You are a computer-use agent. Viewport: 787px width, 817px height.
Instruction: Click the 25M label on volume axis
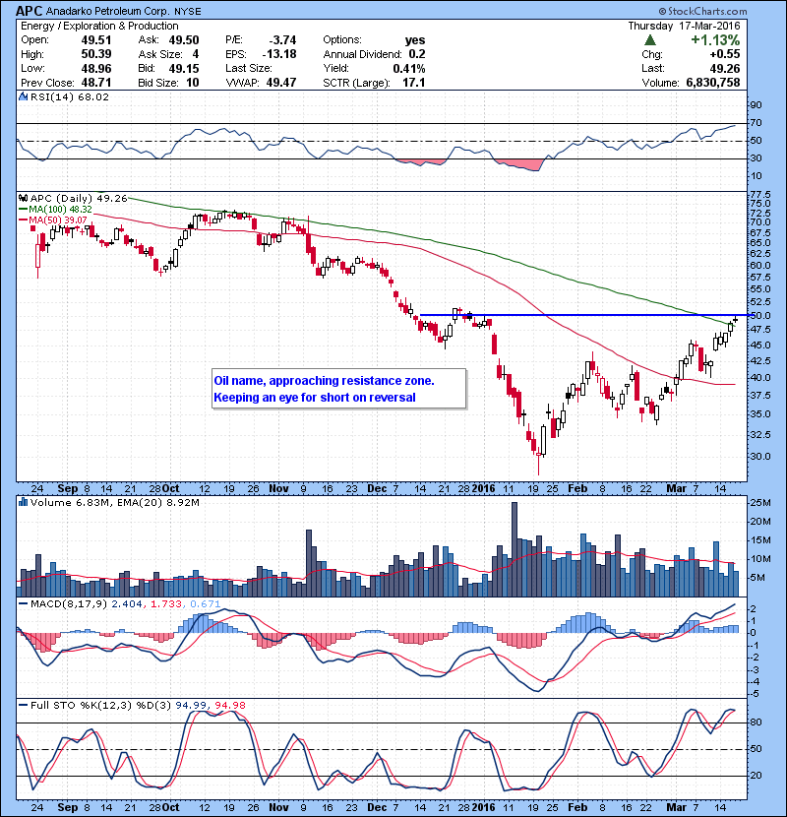[x=759, y=503]
